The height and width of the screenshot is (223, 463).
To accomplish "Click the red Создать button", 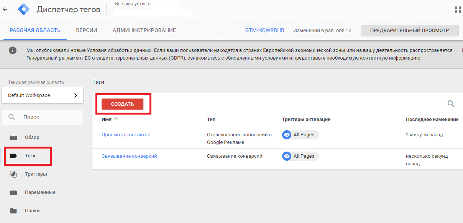I will pos(122,104).
